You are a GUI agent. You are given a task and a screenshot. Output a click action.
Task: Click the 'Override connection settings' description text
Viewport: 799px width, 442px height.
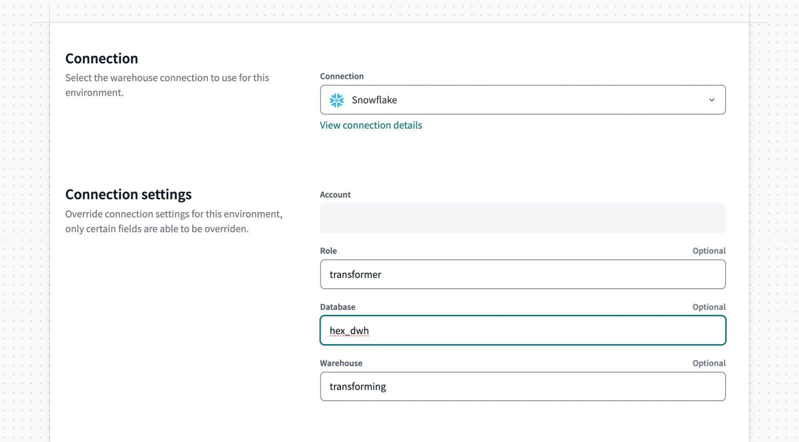point(174,221)
